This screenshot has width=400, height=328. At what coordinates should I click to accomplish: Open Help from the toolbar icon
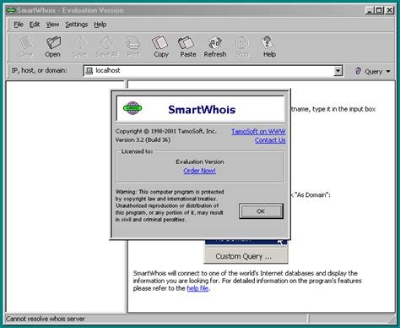tap(269, 46)
